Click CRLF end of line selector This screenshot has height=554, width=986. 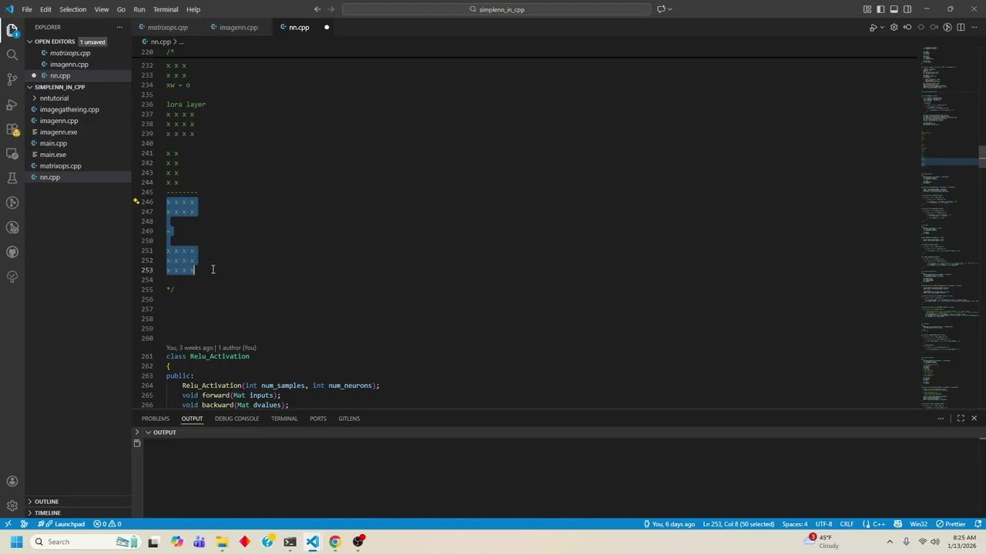[x=847, y=524]
